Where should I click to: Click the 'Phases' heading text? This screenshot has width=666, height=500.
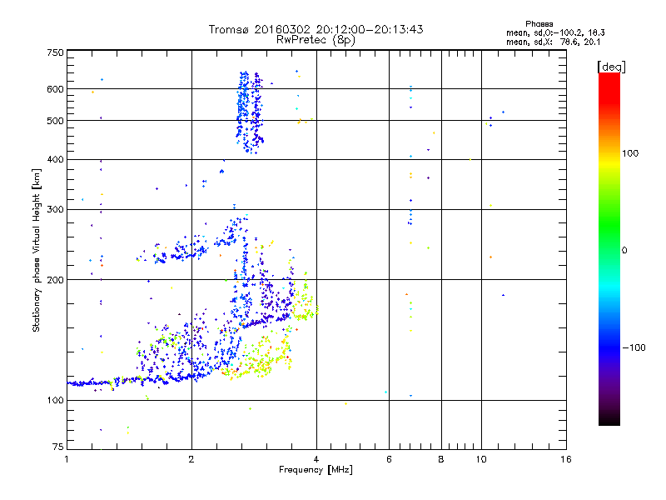point(539,24)
